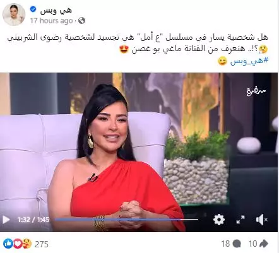Open the 17 hours ago timestamp
This screenshot has width=279, height=253.
[x=52, y=21]
